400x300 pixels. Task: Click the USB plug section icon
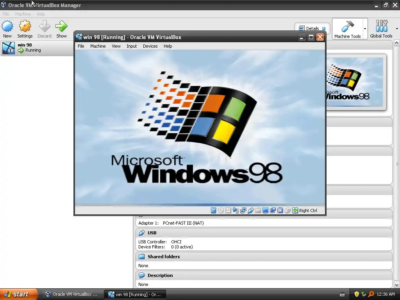point(141,233)
